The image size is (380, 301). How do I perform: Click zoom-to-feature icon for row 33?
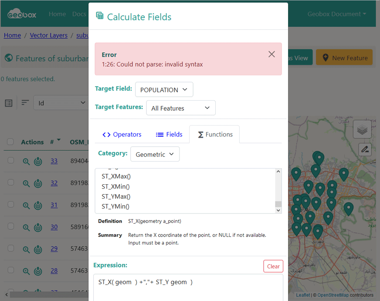pyautogui.click(x=27, y=161)
